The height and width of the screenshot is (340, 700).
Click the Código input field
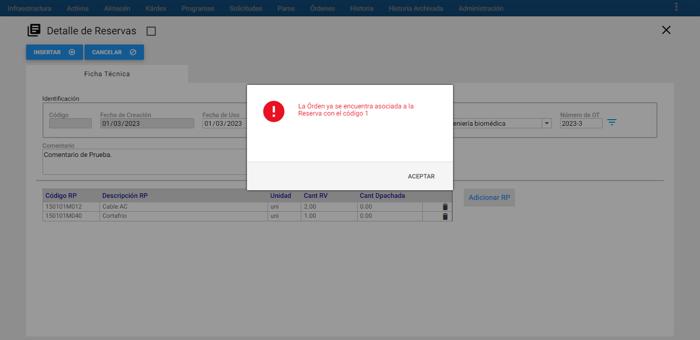coord(70,123)
